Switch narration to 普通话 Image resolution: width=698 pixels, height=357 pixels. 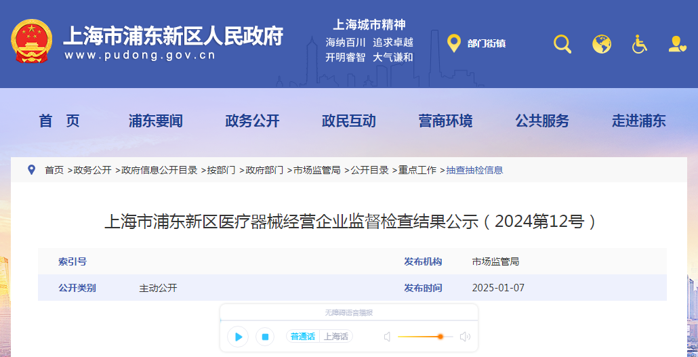[x=303, y=337]
